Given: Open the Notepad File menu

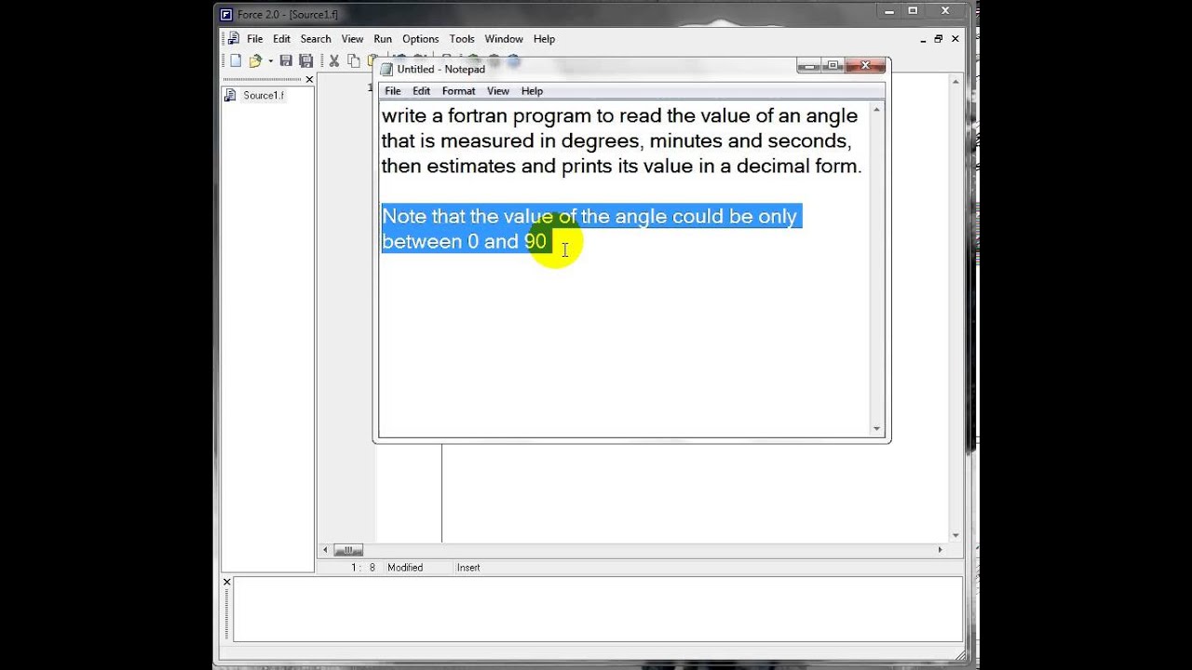Looking at the screenshot, I should [393, 91].
